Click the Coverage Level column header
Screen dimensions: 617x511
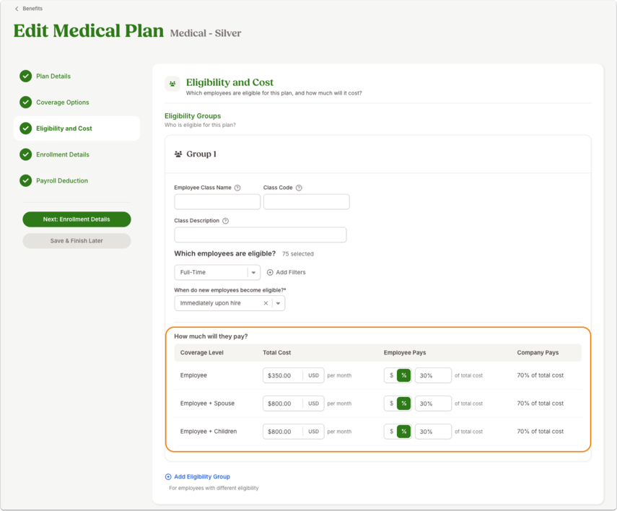tap(202, 353)
